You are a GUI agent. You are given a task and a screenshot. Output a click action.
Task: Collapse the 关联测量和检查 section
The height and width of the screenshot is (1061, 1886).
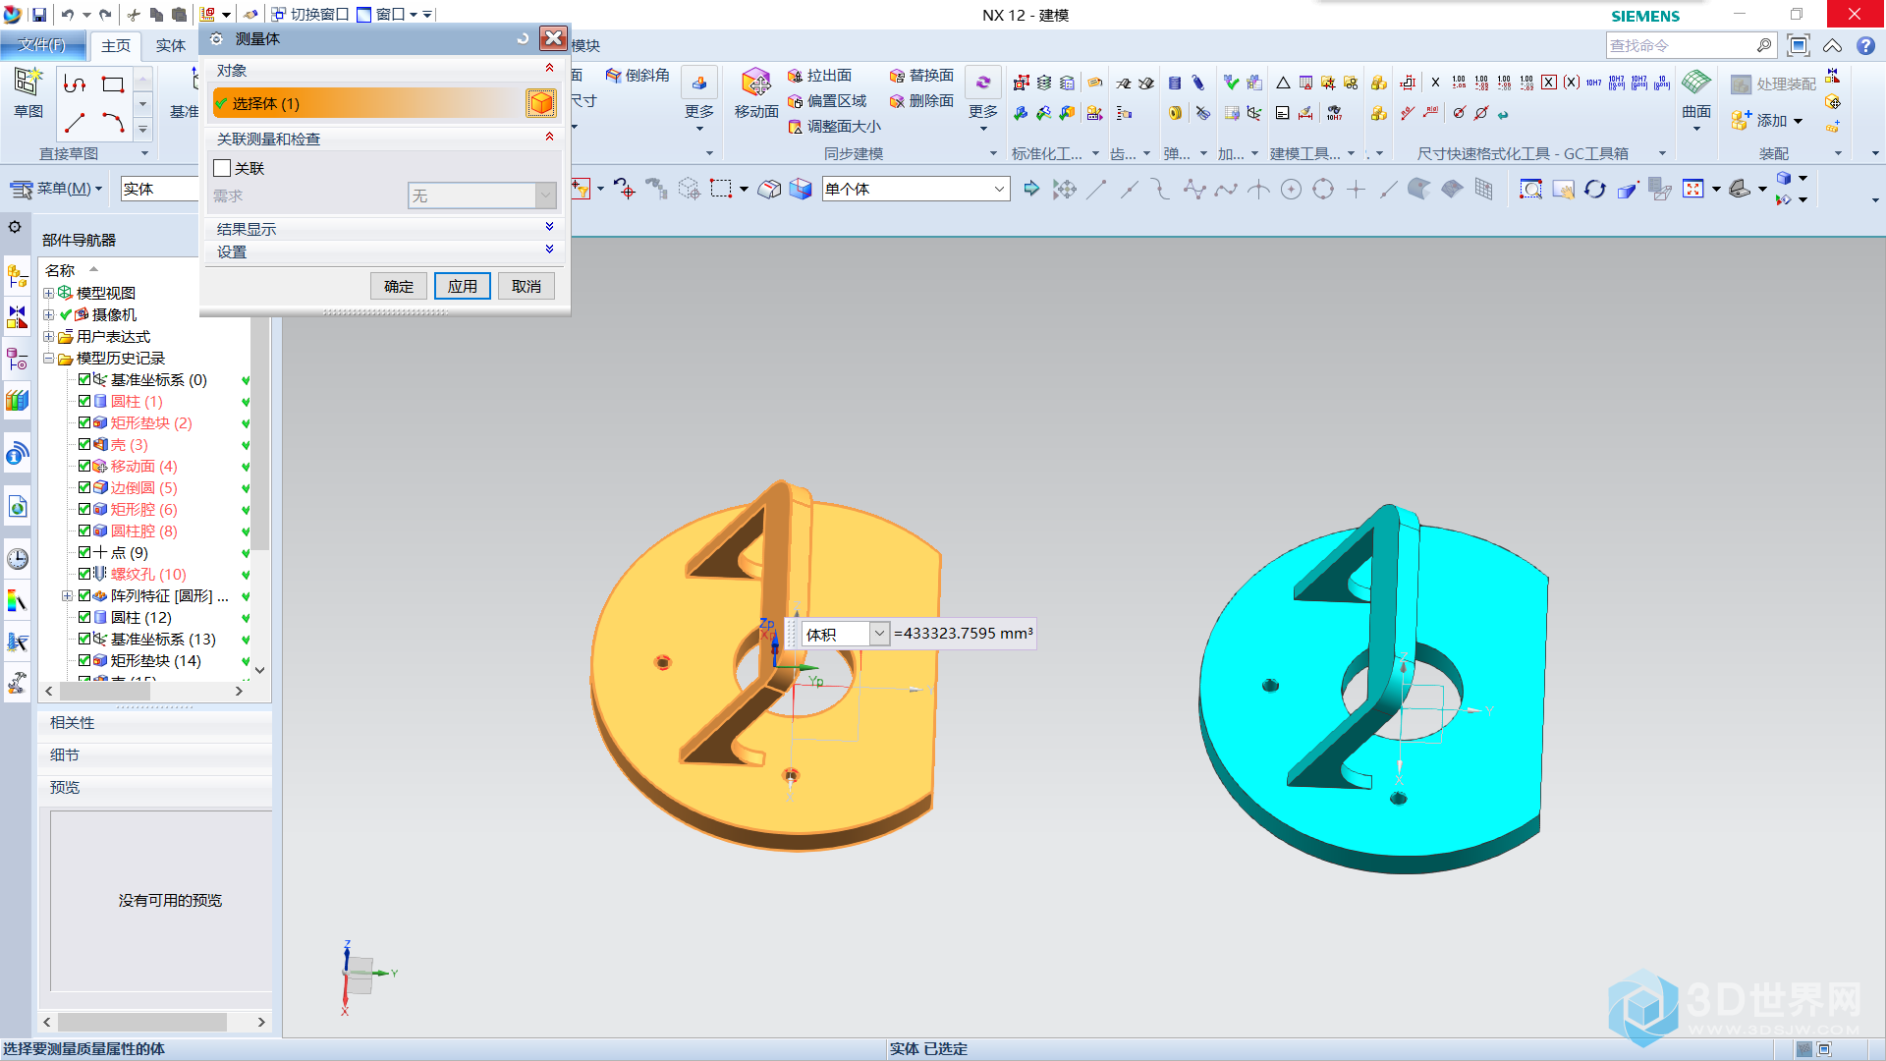coord(550,138)
